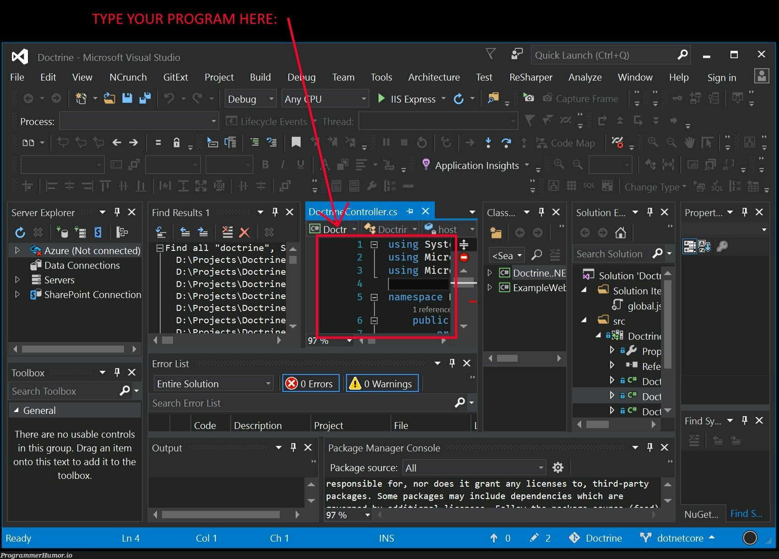Click the Save All toolbar icon
The width and height of the screenshot is (779, 559).
[x=145, y=98]
